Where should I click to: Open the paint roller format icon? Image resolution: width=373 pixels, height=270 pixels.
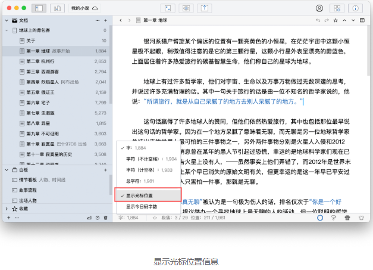(x=334, y=218)
